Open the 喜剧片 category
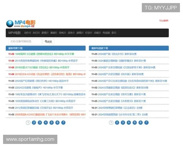This screenshot has width=183, height=147. pos(54,33)
